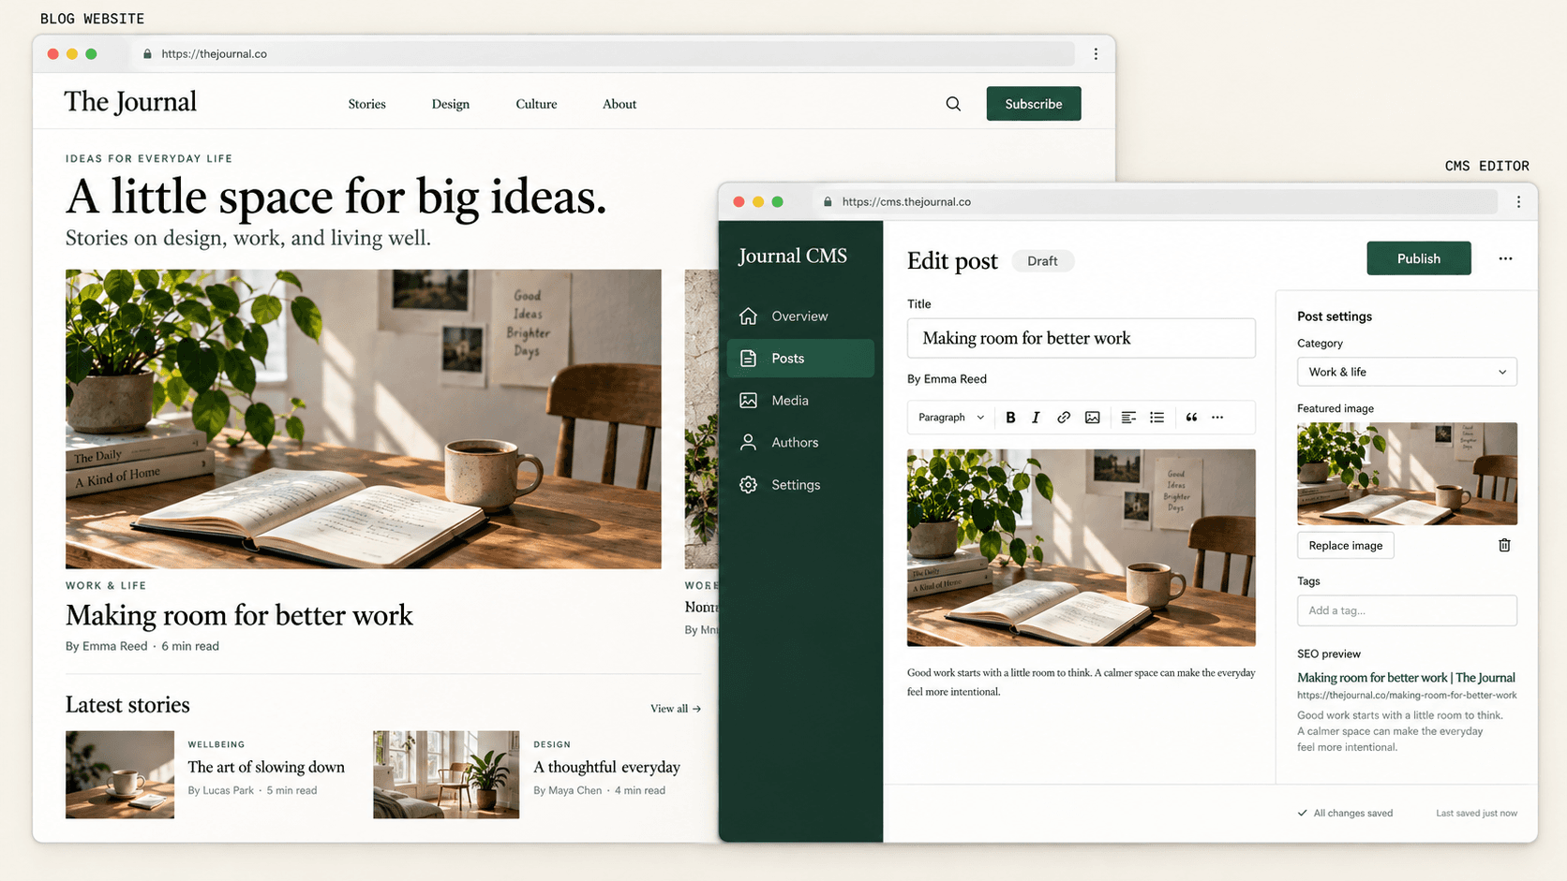This screenshot has height=881, width=1567.
Task: Toggle bold formatting in the editor toolbar
Action: pyautogui.click(x=1010, y=418)
